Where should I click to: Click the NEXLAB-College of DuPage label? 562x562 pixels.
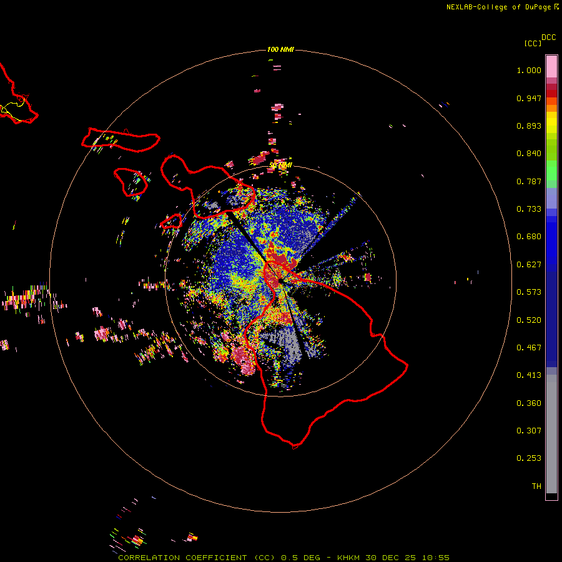(498, 7)
